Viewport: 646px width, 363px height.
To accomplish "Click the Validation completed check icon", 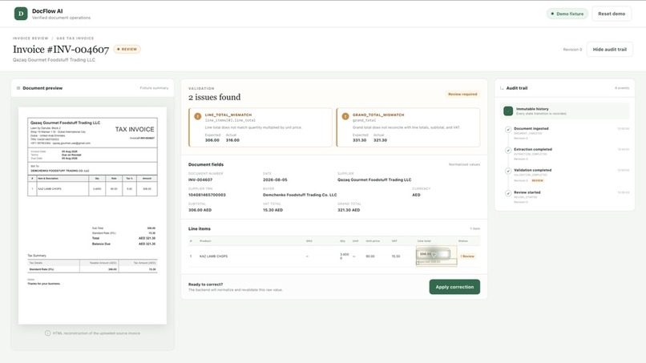I will coord(508,171).
